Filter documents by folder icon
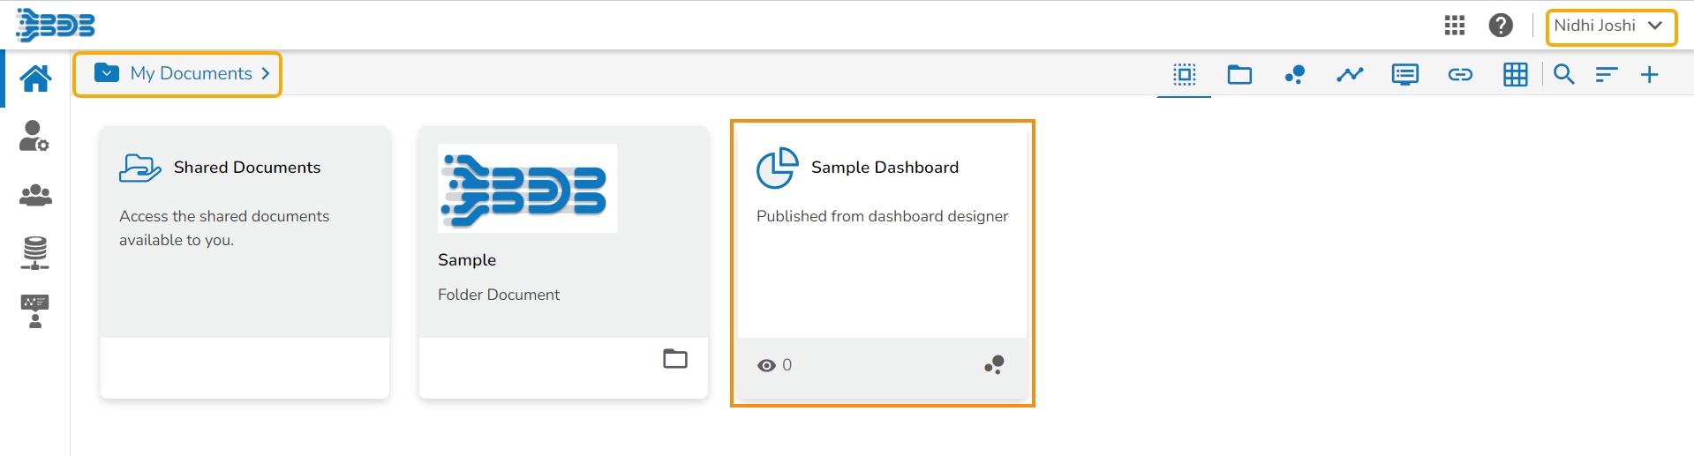 tap(1239, 74)
